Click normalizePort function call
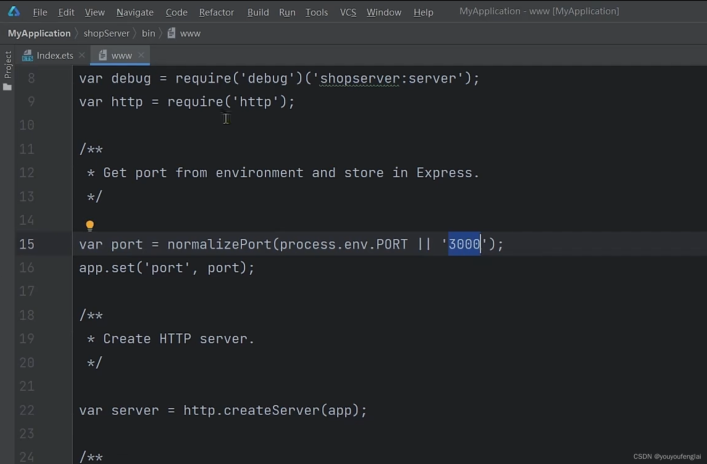Image resolution: width=707 pixels, height=464 pixels. click(x=219, y=244)
